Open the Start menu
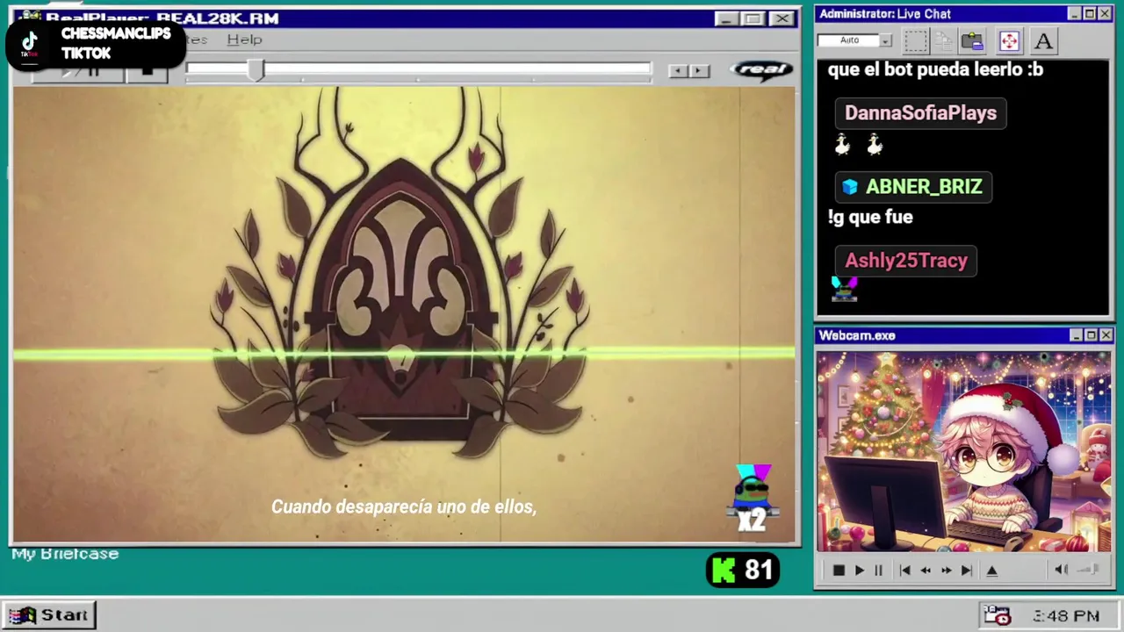The height and width of the screenshot is (632, 1124). coord(49,615)
